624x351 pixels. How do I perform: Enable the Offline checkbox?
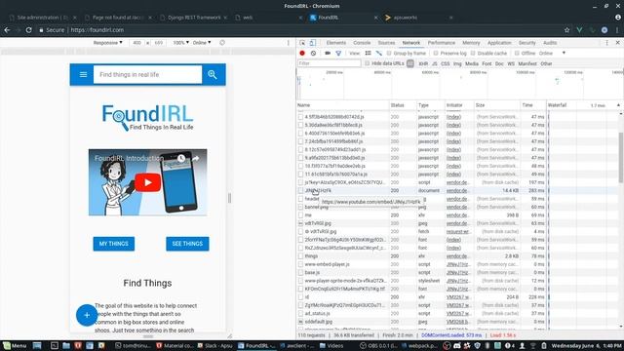(x=517, y=53)
